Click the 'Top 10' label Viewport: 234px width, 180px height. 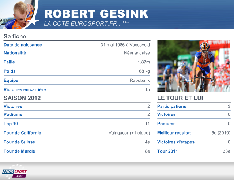[11, 124]
